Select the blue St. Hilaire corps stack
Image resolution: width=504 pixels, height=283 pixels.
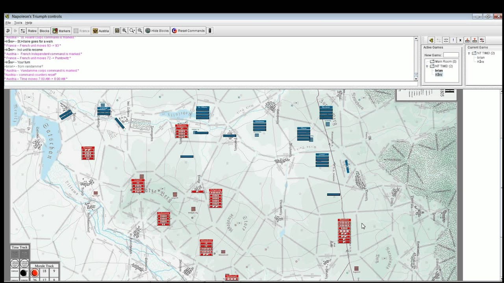pos(202,112)
